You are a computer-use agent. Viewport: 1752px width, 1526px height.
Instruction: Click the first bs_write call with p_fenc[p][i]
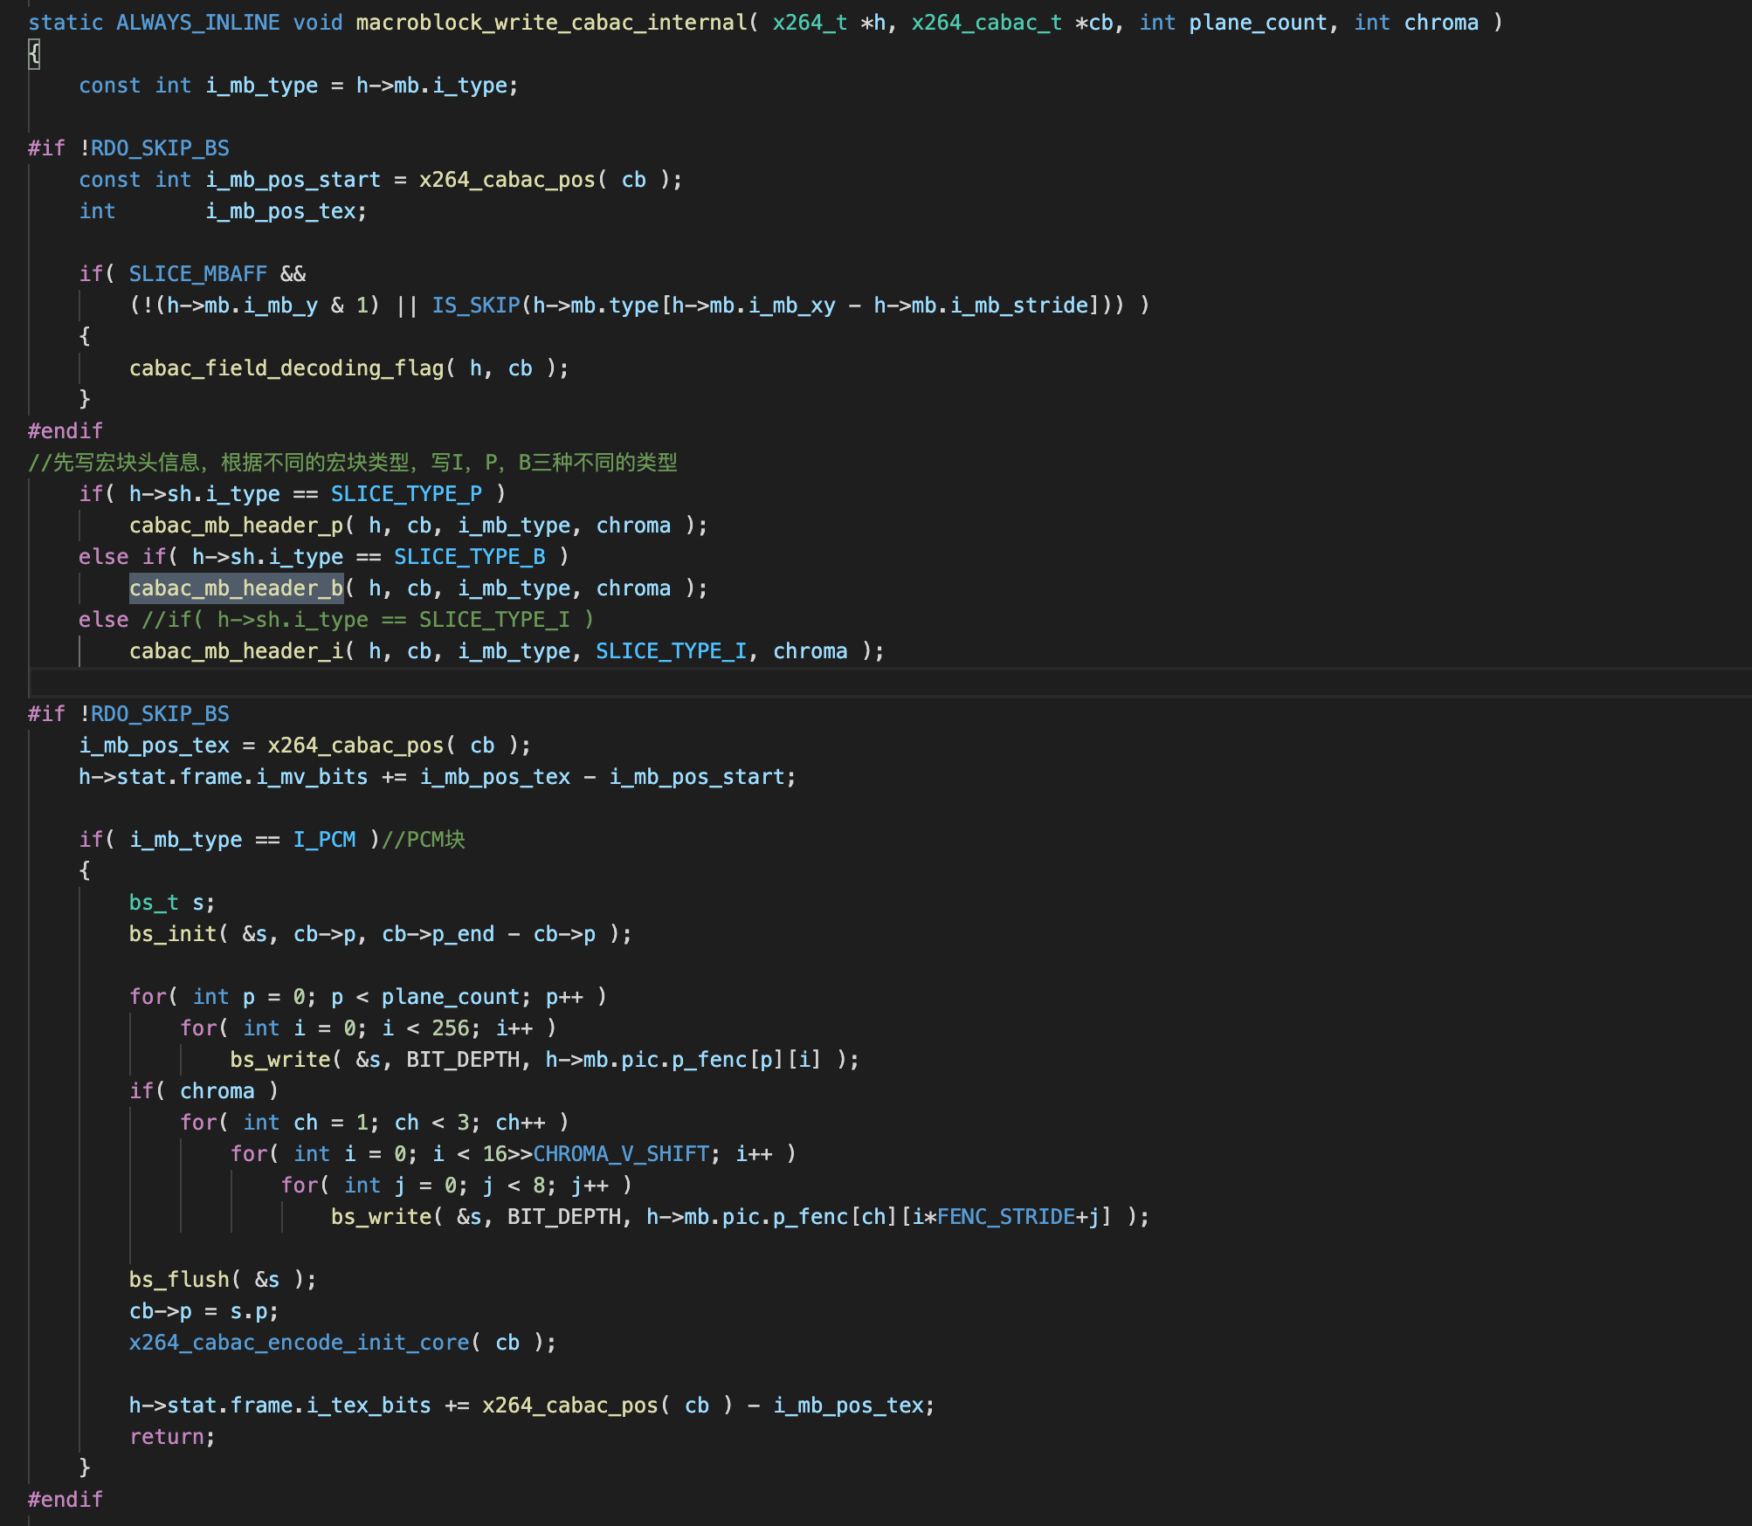point(544,1060)
